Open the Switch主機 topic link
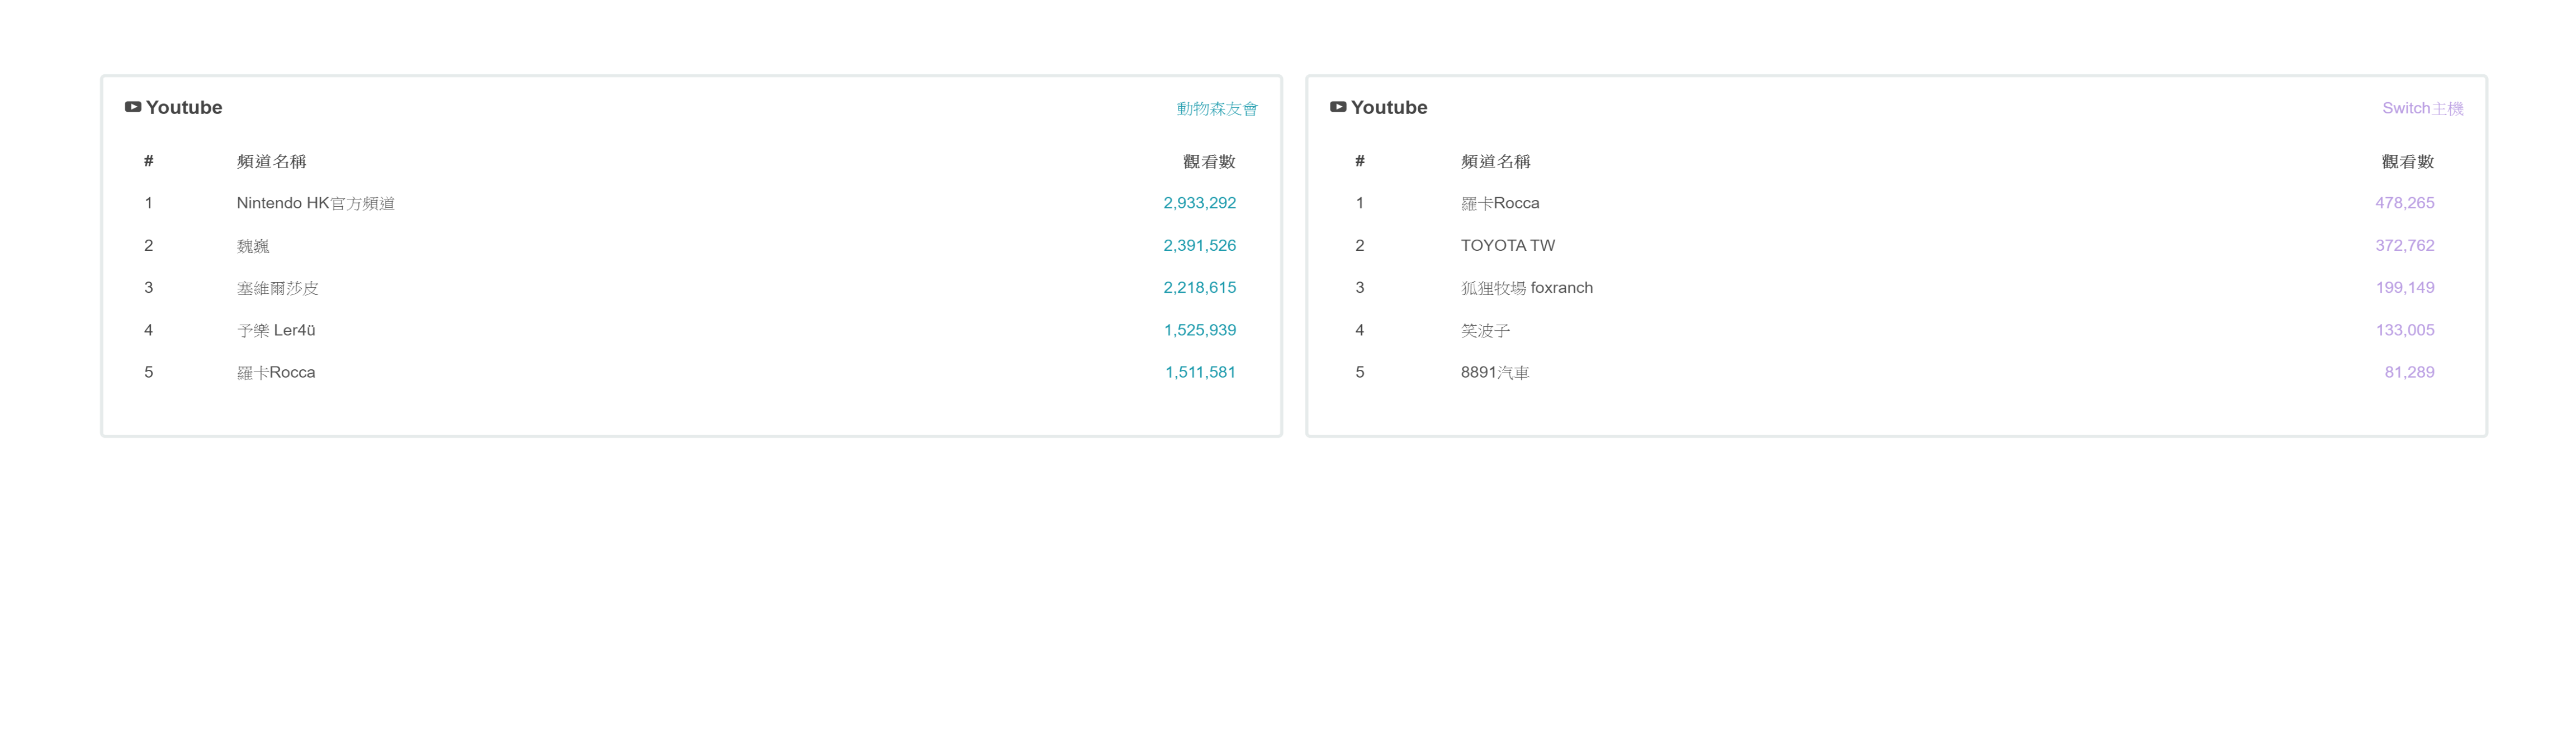Viewport: 2576px width, 752px height. coord(2421,108)
